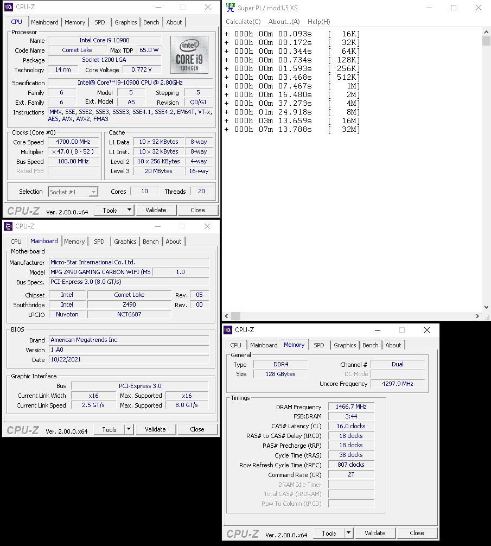Image resolution: width=491 pixels, height=546 pixels.
Task: Open Graphics tab in the Memory CPU-Z window
Action: (x=345, y=345)
